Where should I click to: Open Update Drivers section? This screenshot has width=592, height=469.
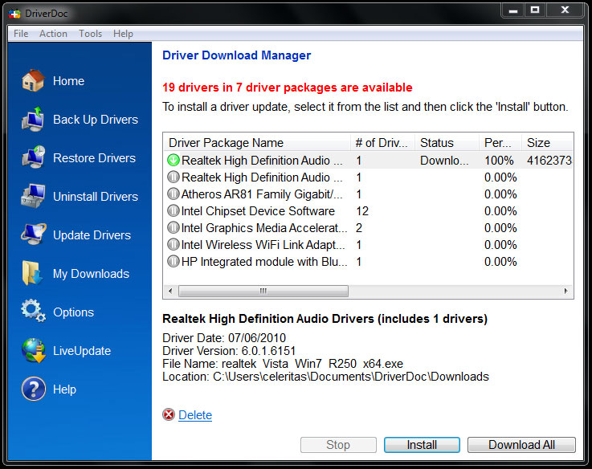(92, 234)
